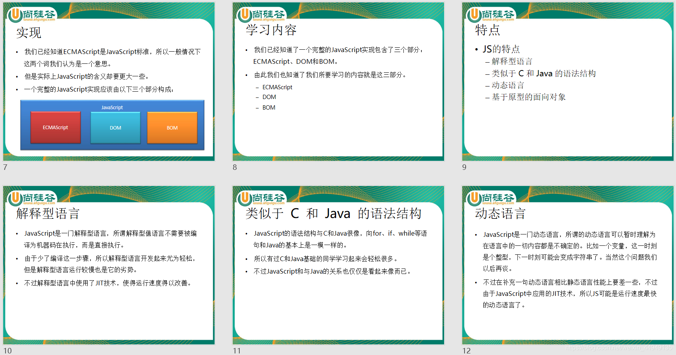Select slide 7 thumbnail titled 实现

click(109, 81)
